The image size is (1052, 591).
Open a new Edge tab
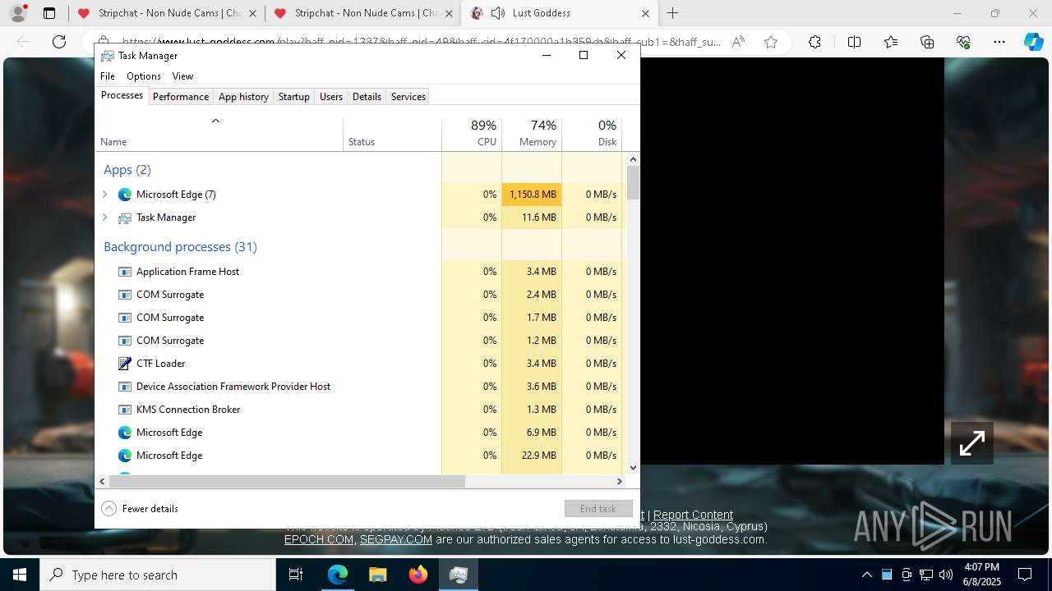(673, 13)
